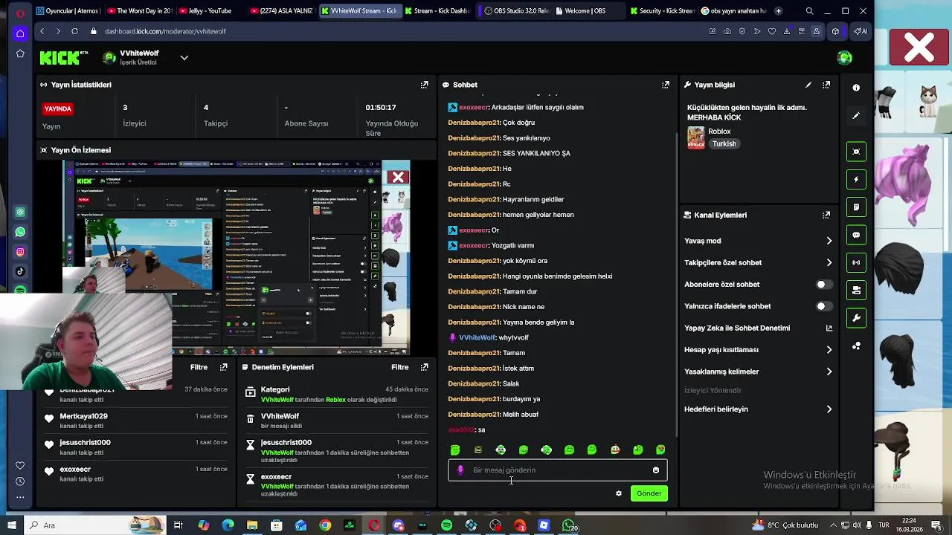Click the exoxeecr username on 'Yozgatlı varmı'

pyautogui.click(x=473, y=245)
